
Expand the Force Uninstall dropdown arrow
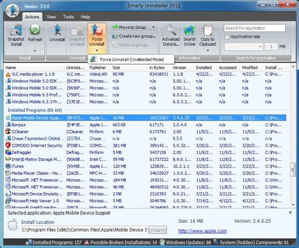point(97,50)
